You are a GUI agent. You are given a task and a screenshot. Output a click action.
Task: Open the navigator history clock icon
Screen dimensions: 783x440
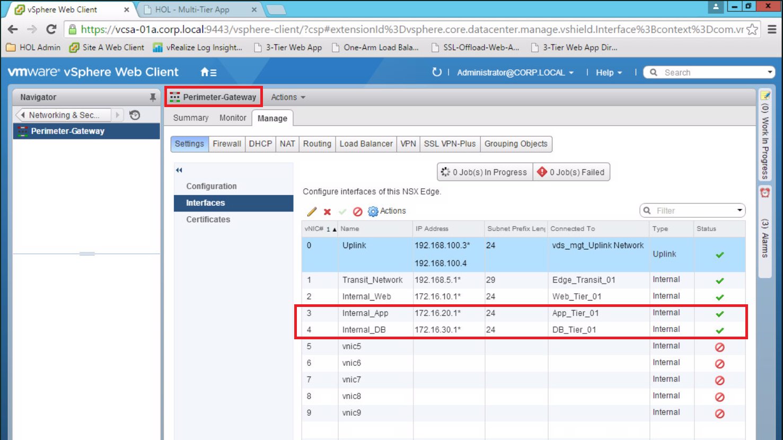coord(135,115)
